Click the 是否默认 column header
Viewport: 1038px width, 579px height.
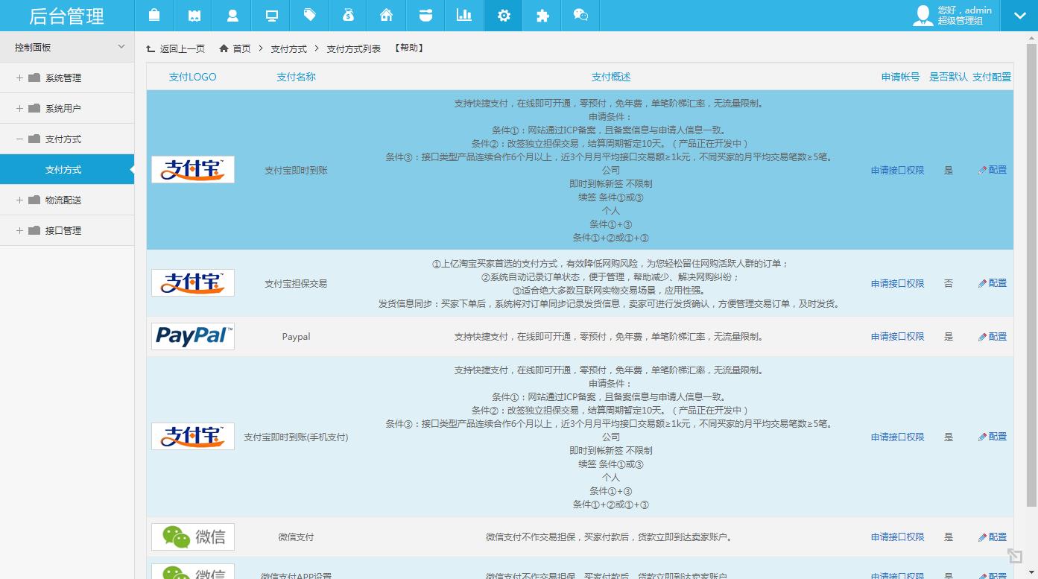(949, 77)
